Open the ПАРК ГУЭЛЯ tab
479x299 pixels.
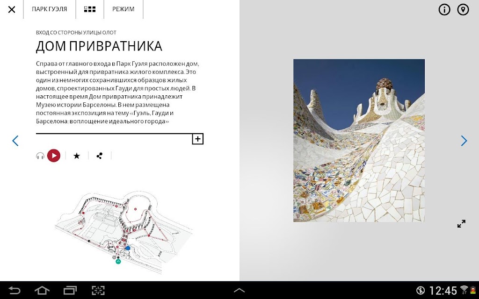(x=50, y=9)
